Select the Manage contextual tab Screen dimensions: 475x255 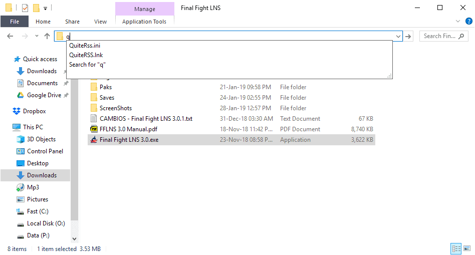pos(144,9)
